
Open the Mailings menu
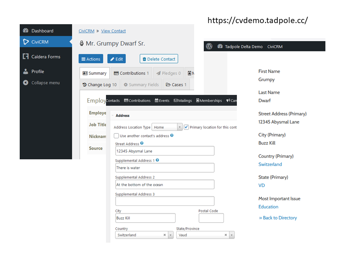pos(183,100)
